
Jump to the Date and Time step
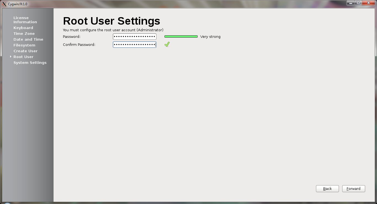coord(28,39)
